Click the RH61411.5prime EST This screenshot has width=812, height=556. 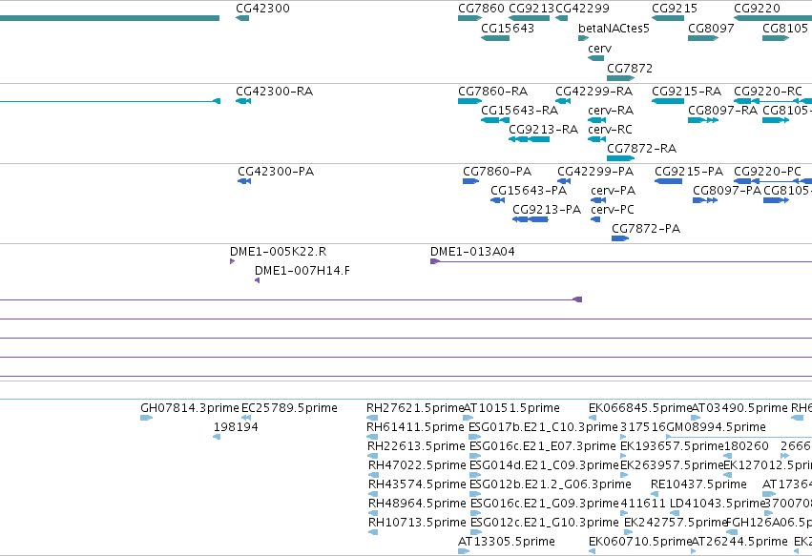pyautogui.click(x=372, y=437)
